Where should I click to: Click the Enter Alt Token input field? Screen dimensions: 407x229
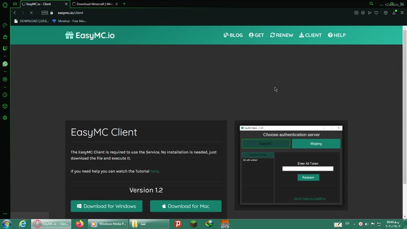click(x=308, y=169)
